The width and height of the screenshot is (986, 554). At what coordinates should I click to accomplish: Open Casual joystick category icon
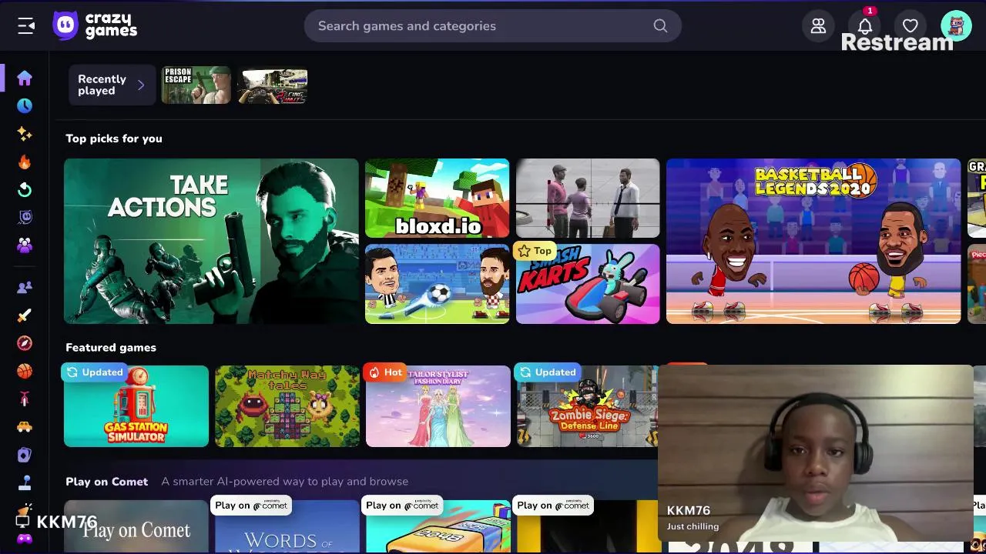click(25, 483)
